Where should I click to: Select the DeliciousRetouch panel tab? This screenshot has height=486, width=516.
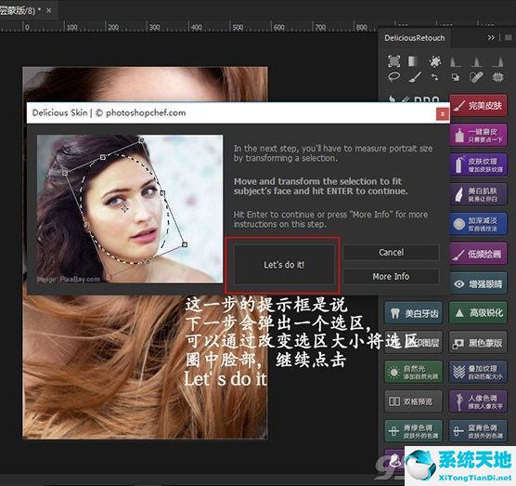414,38
